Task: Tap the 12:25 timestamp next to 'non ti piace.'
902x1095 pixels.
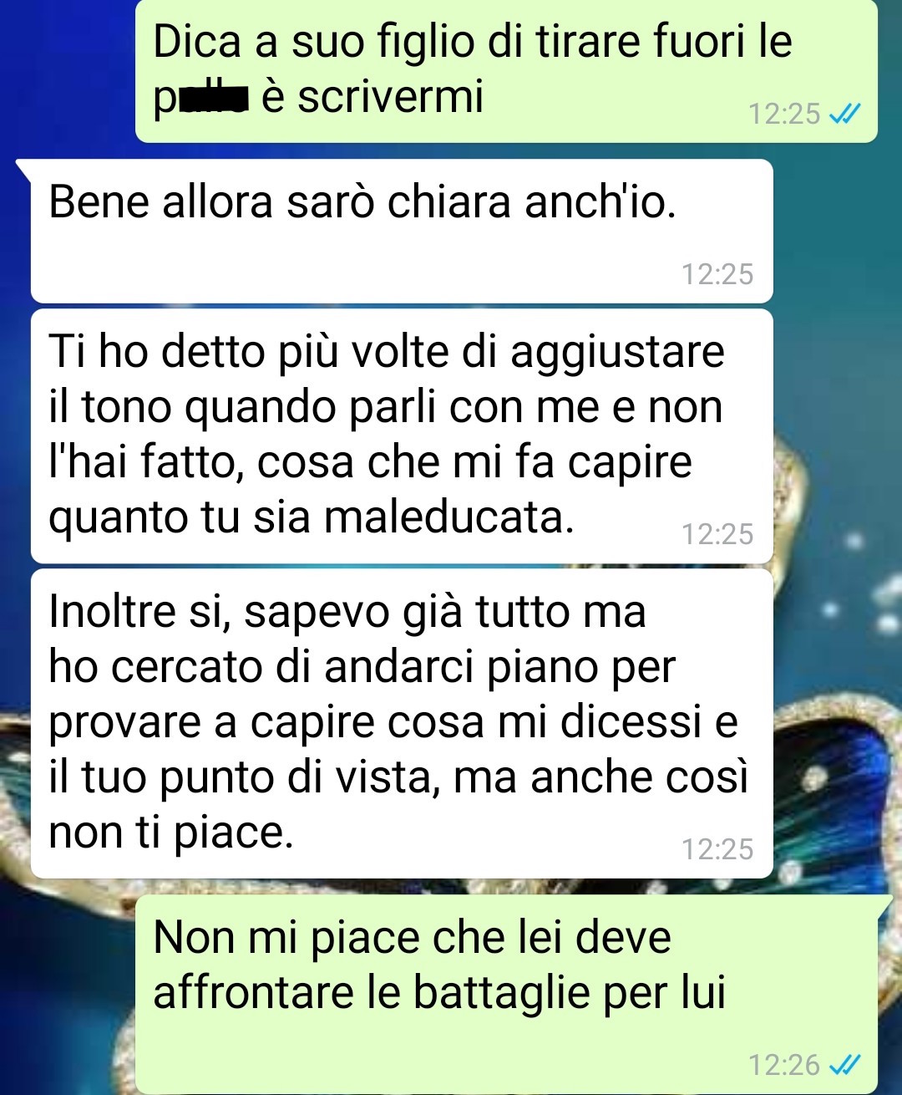Action: click(x=717, y=849)
